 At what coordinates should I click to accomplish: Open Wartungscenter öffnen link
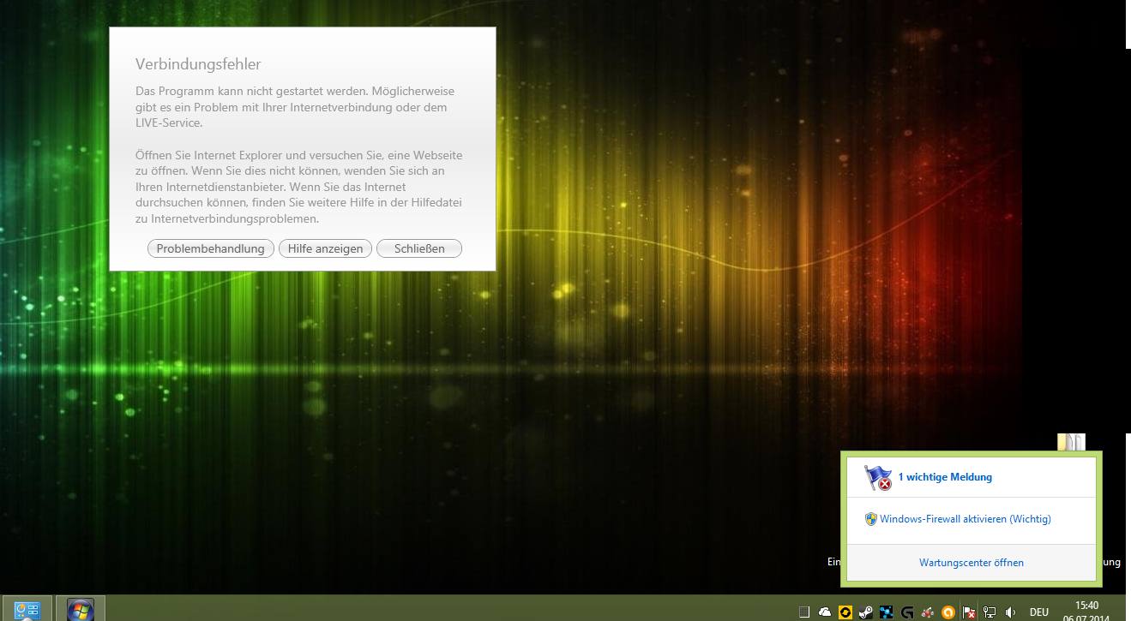pos(972,563)
